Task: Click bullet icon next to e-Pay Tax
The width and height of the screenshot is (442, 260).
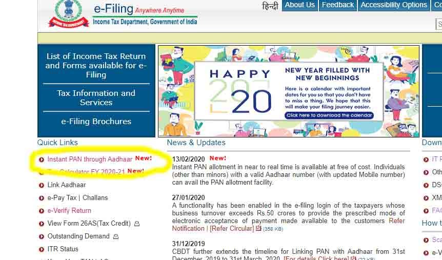Action: [x=42, y=198]
